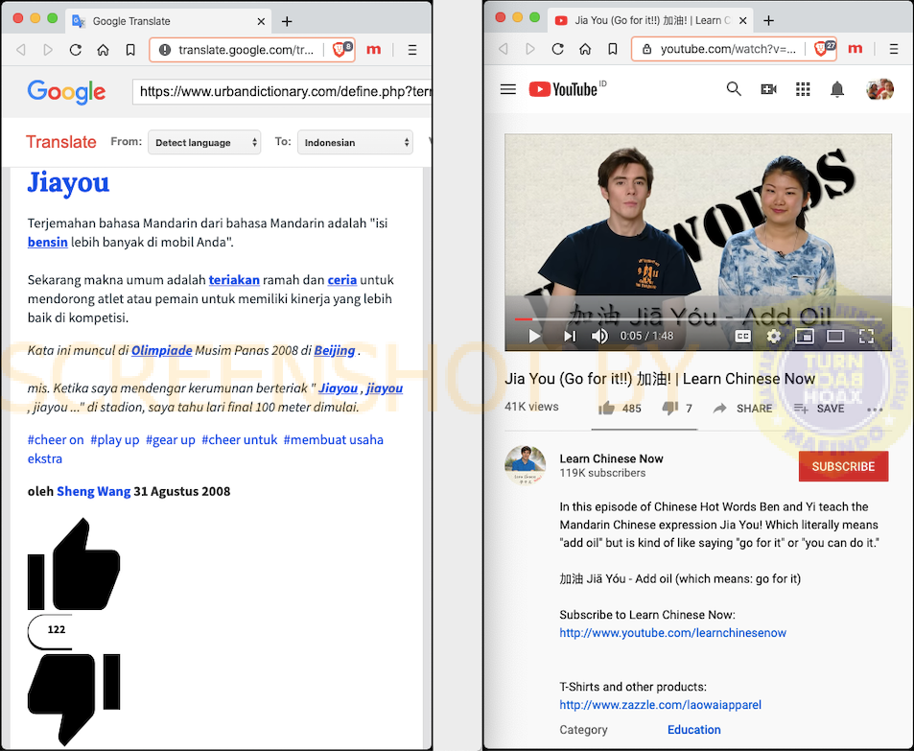This screenshot has width=914, height=751.
Task: Subscribe to Learn Chinese Now
Action: (843, 466)
